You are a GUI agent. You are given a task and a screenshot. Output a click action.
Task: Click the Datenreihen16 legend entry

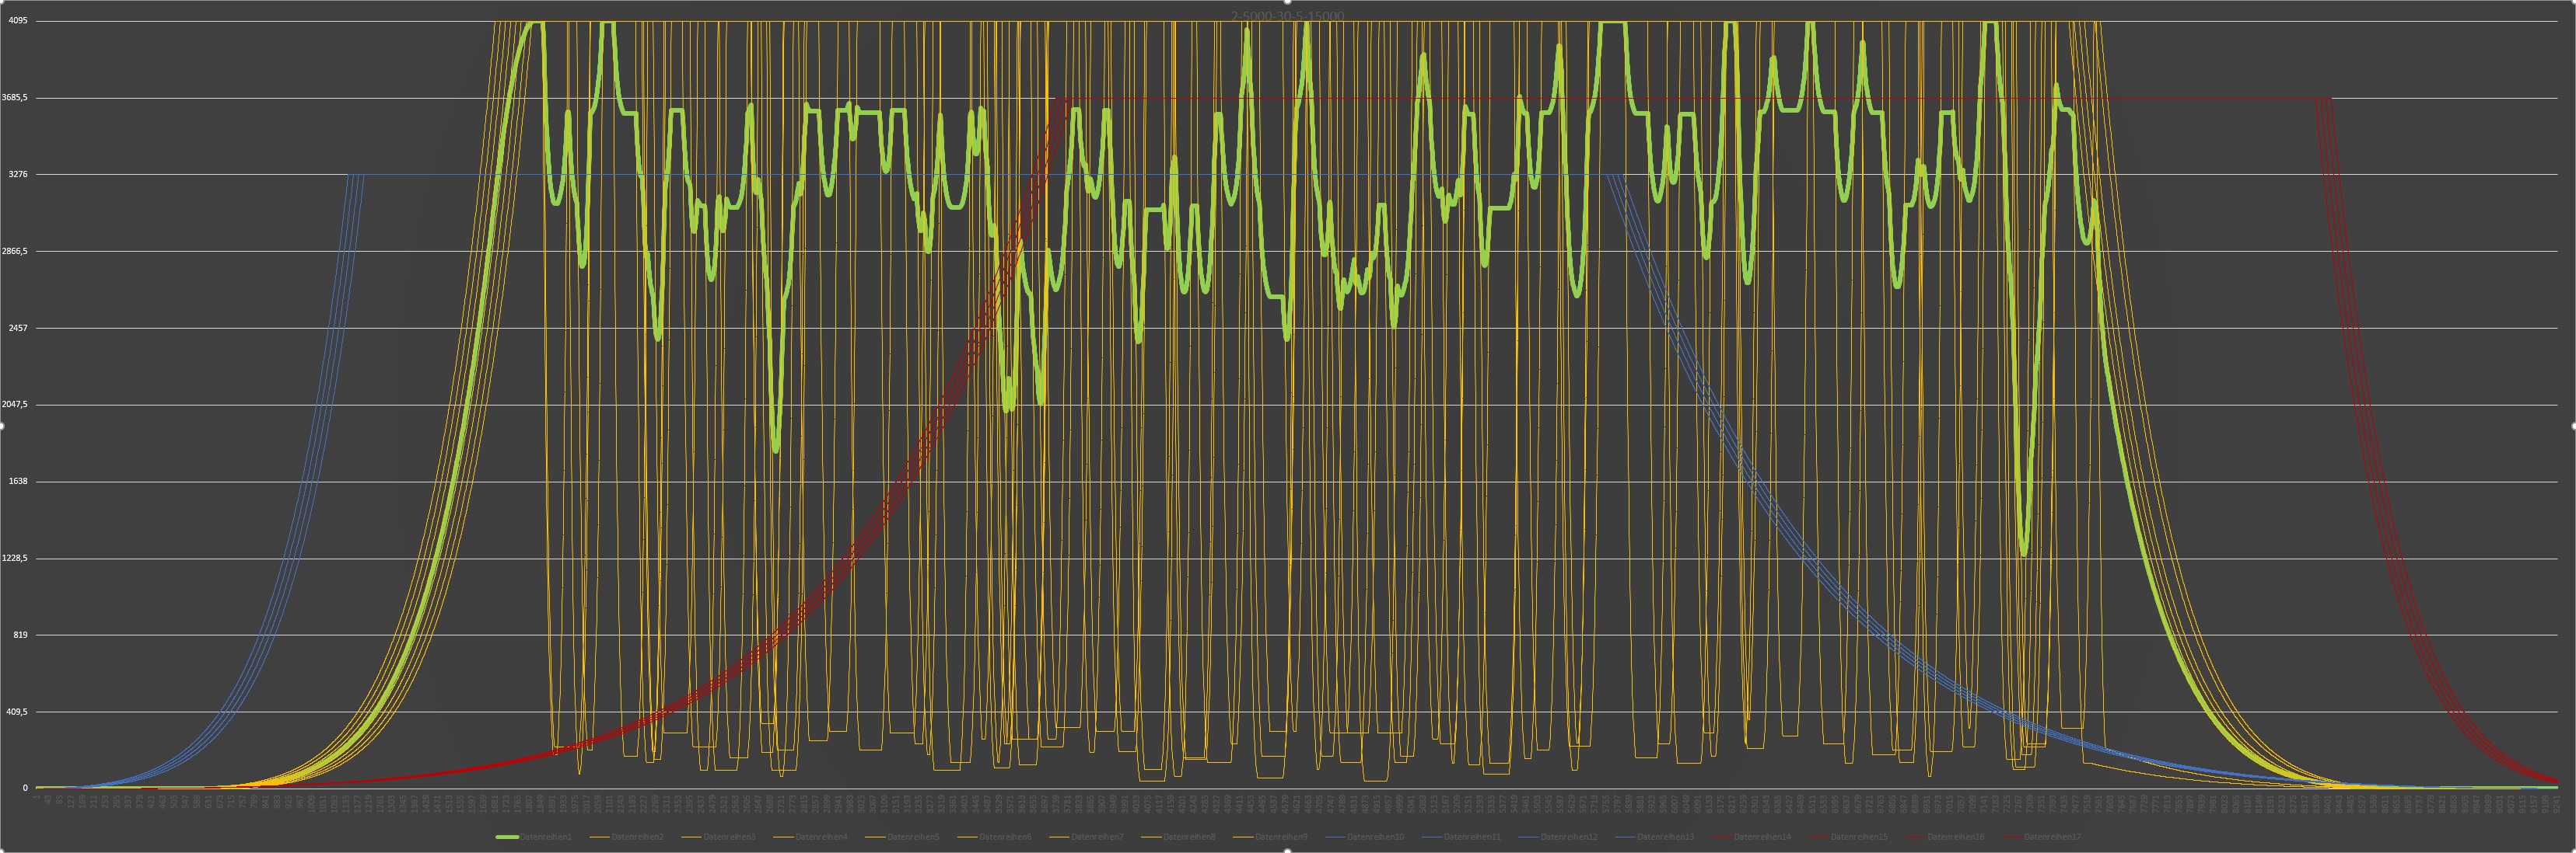tap(1956, 836)
